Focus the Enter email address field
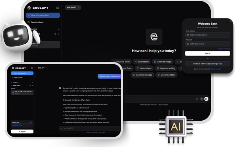The width and height of the screenshot is (236, 147). pos(208,35)
